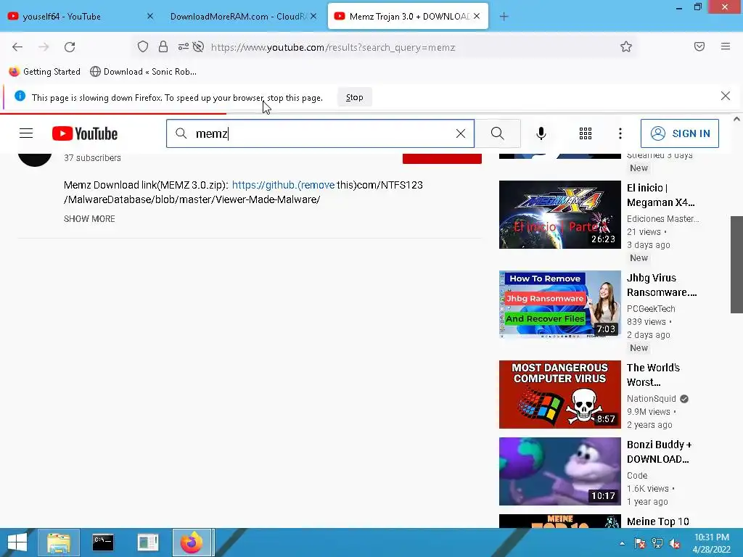
Task: Click the SIGN IN button
Action: [x=679, y=133]
